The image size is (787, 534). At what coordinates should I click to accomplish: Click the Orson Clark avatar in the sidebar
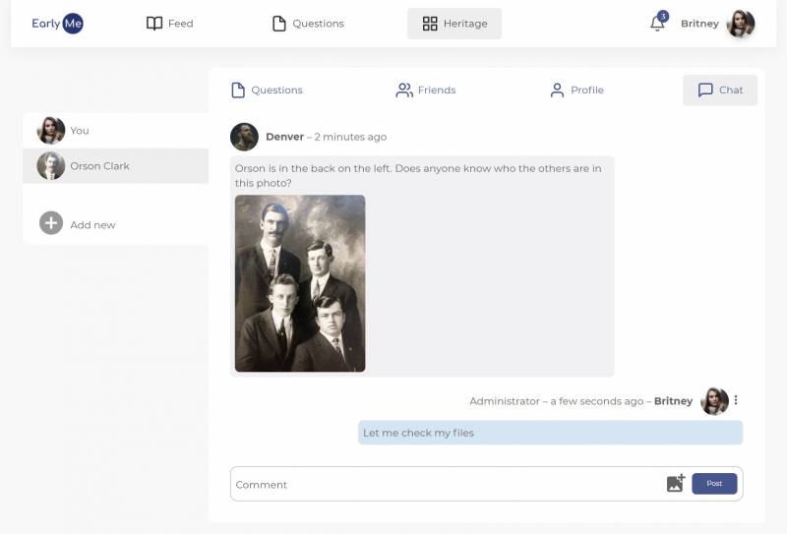coord(51,165)
